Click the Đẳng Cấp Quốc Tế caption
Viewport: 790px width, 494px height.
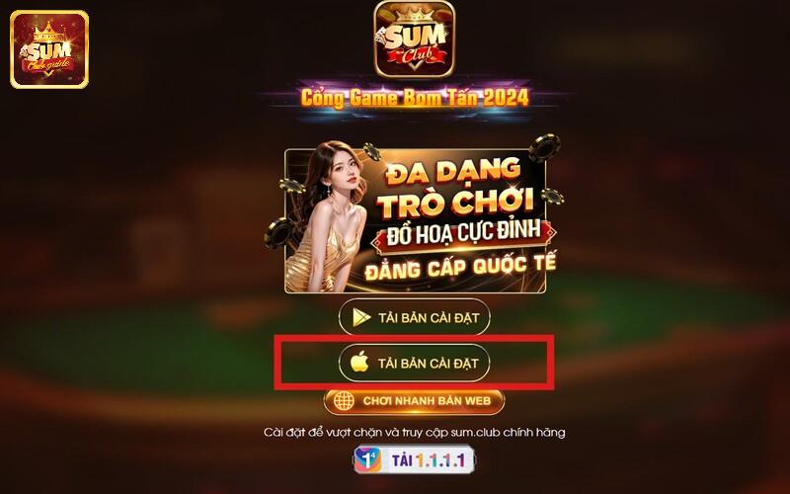point(460,268)
